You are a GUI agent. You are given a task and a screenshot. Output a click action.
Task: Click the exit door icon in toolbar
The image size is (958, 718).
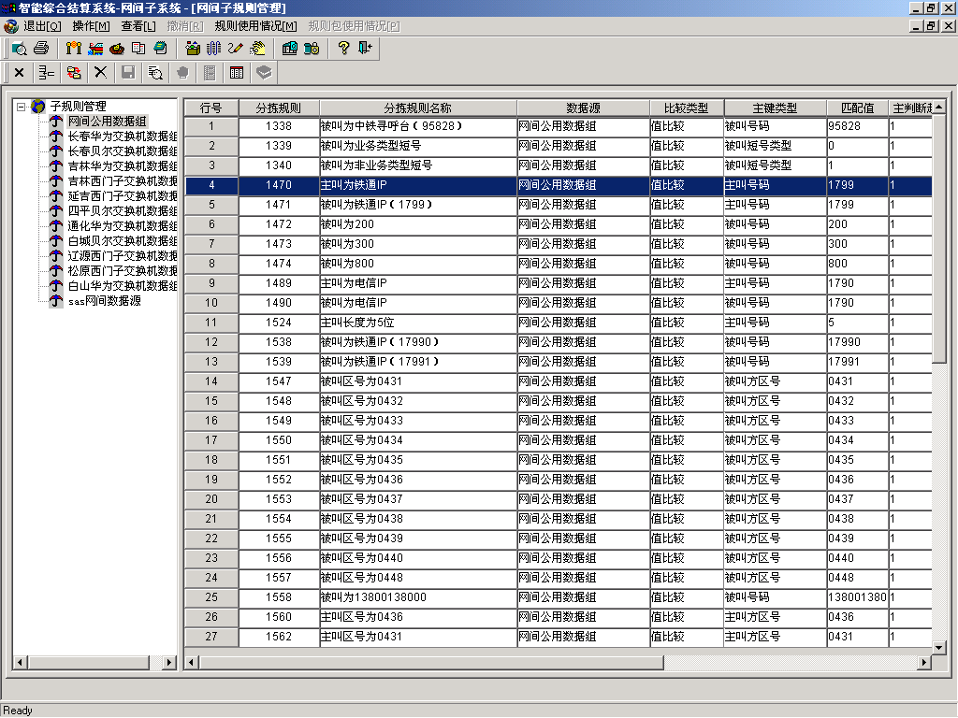pos(365,48)
